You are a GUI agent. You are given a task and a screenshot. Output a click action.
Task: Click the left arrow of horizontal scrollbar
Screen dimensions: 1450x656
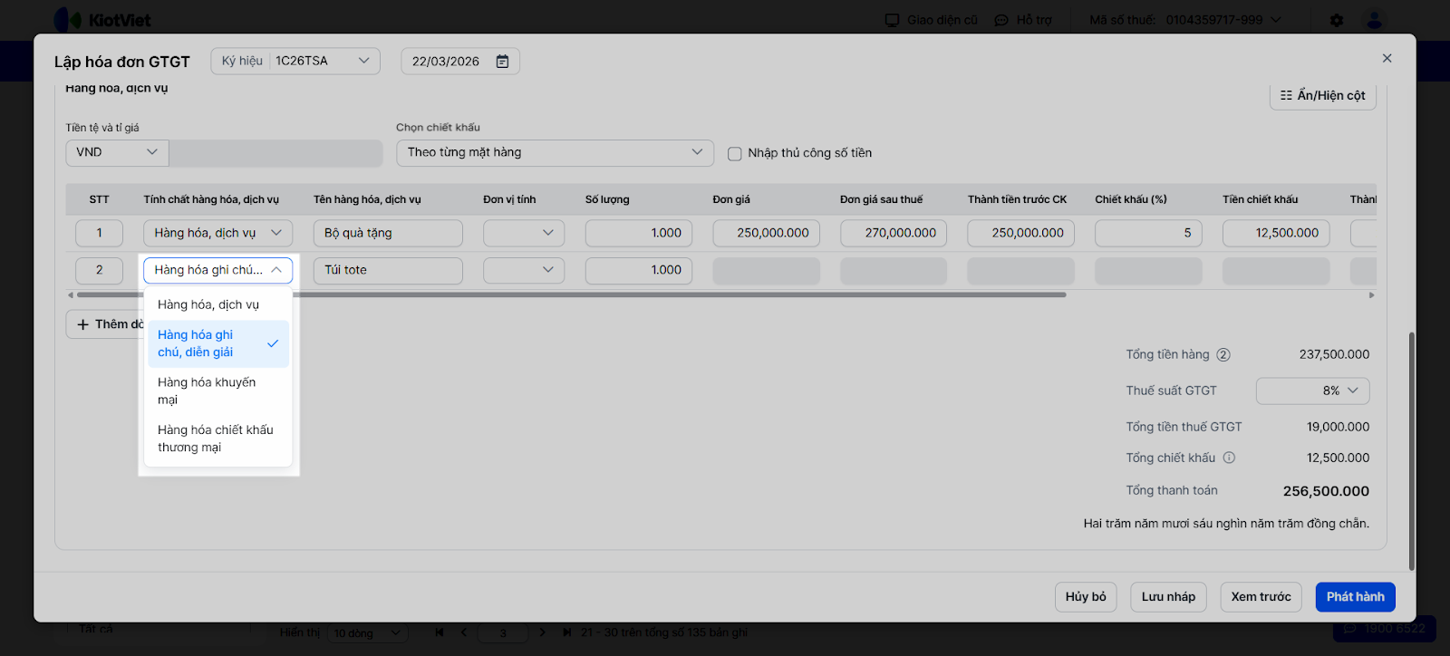[71, 294]
